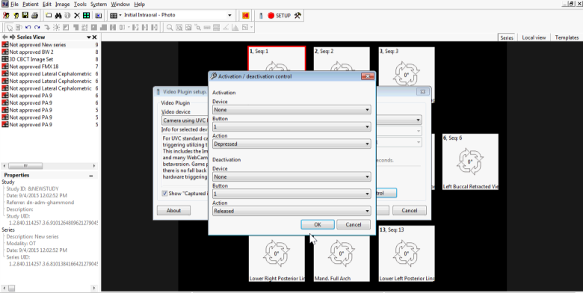This screenshot has width=583, height=293.
Task: Click the blue redo arrow icon
Action: pyautogui.click(x=37, y=27)
